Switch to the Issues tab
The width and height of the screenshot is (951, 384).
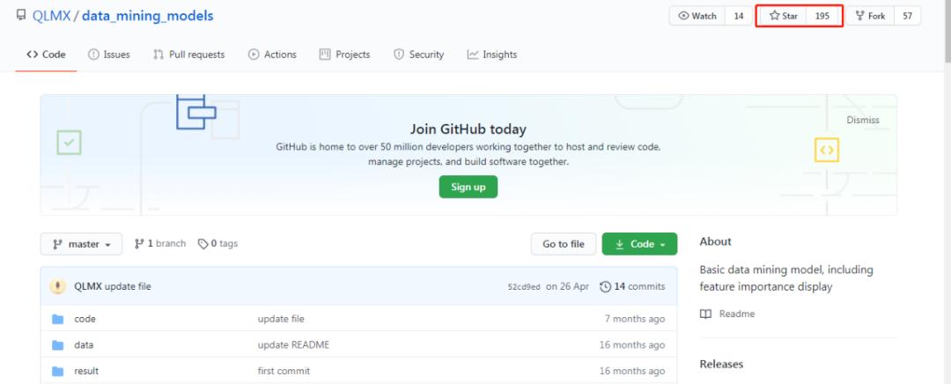109,55
